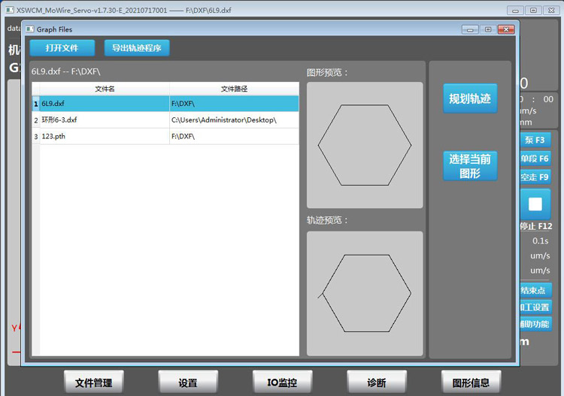Select the 环形6-3.dxf file row
The width and height of the screenshot is (564, 396).
coord(165,120)
